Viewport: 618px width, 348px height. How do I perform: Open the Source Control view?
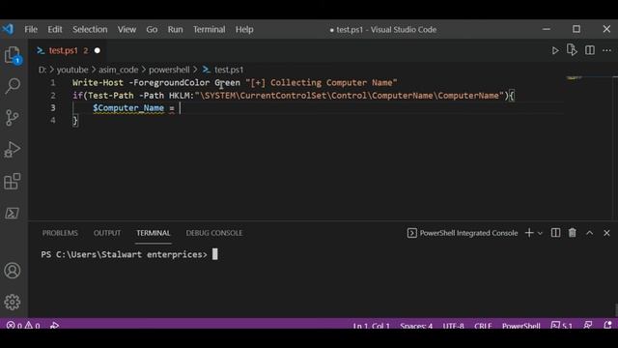(13, 118)
